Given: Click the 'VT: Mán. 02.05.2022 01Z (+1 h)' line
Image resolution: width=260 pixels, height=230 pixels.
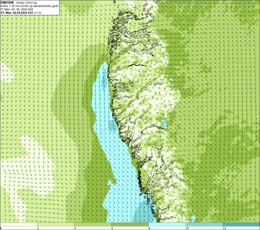Looking at the screenshot, I should click(21, 13).
